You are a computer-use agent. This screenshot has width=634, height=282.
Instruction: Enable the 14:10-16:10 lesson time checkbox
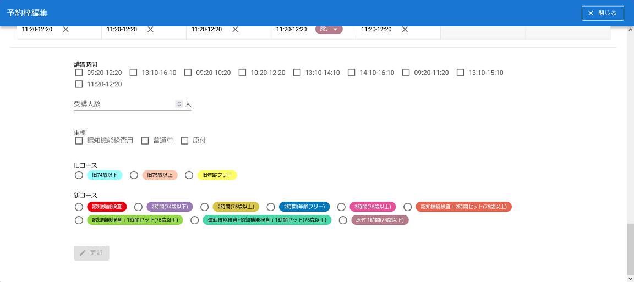coord(351,73)
